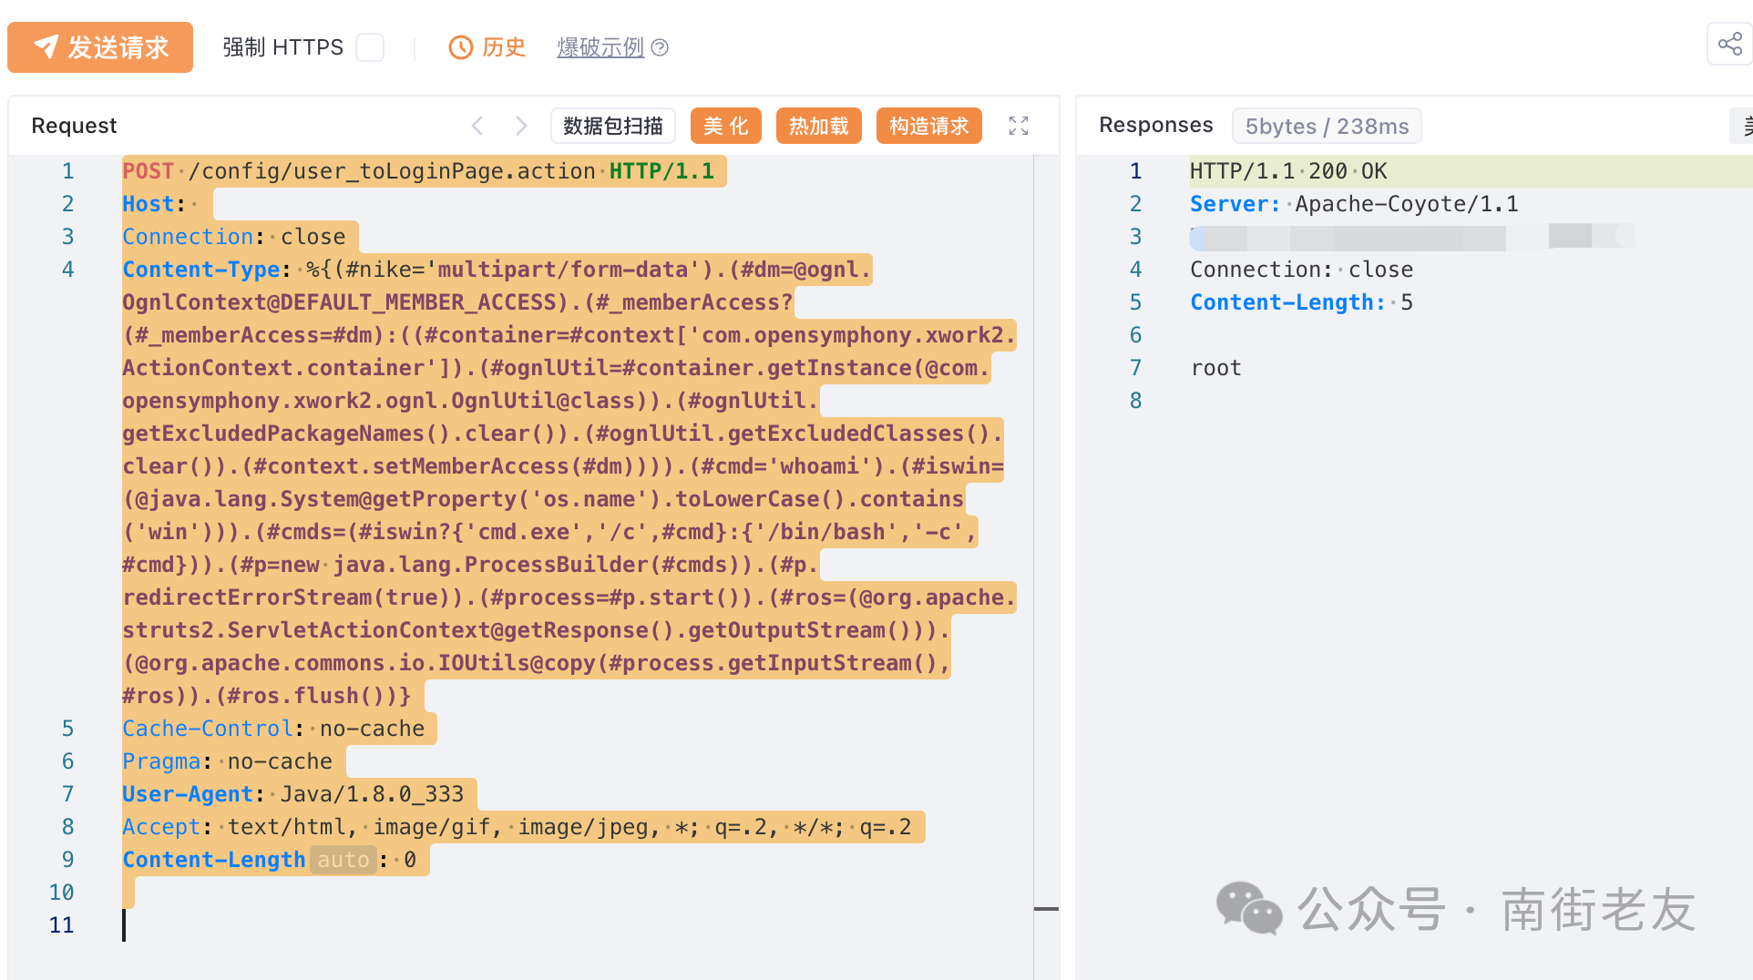This screenshot has height=980, width=1753.
Task: Click the Request panel title
Action: (75, 126)
